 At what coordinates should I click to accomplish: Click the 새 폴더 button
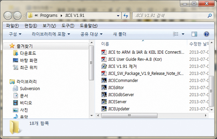pos(120,34)
